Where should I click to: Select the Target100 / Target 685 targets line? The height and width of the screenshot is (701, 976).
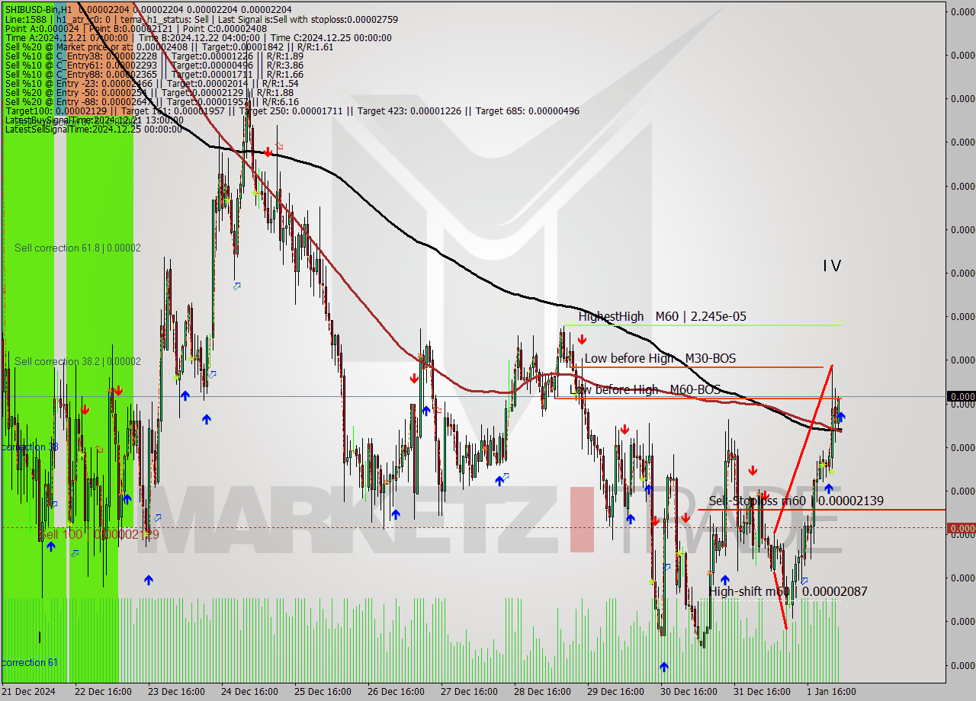(x=292, y=110)
